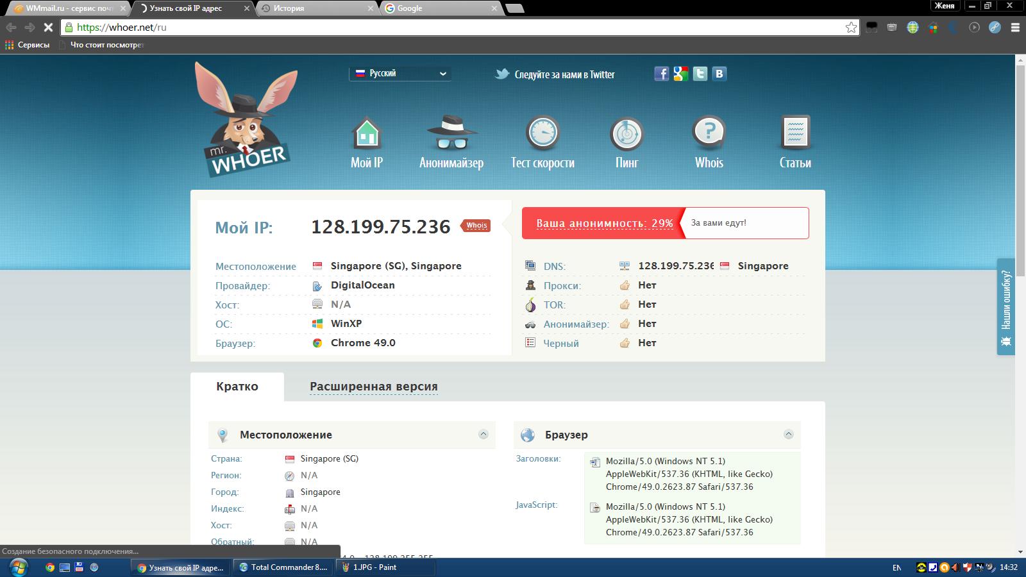1026x577 pixels.
Task: Open the Facebook social icon
Action: [x=661, y=74]
